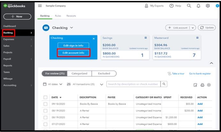Check the 08/19/2020 $1,200.00 A Rental row
Screen dimensions: 221x132
45,117
